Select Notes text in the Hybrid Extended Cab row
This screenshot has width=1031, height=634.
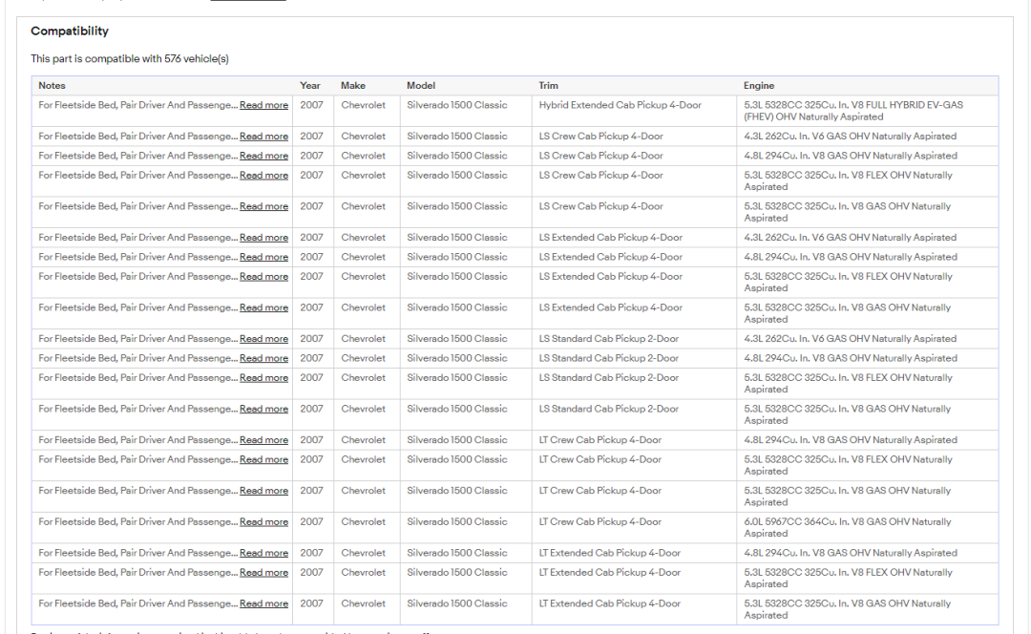pyautogui.click(x=137, y=105)
